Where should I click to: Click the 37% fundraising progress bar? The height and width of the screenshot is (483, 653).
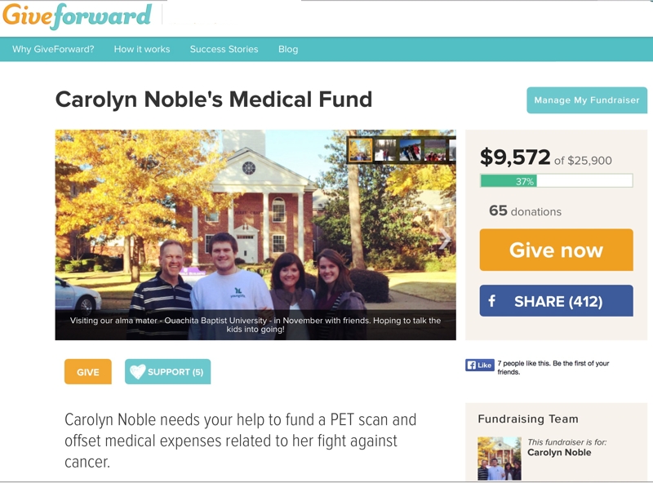click(557, 180)
